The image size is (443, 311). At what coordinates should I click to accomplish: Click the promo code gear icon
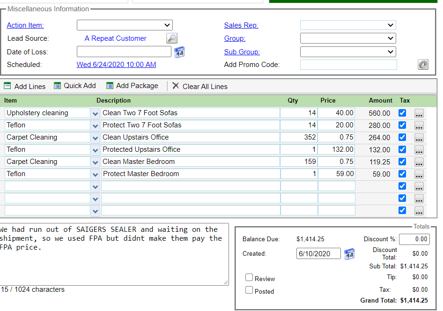pyautogui.click(x=423, y=65)
